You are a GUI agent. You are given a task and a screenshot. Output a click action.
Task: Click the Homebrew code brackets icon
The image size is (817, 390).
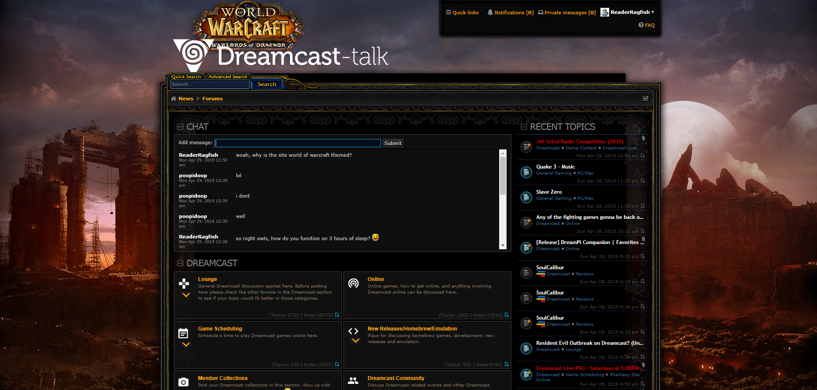click(353, 331)
